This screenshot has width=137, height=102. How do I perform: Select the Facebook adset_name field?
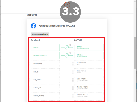tap(45, 96)
